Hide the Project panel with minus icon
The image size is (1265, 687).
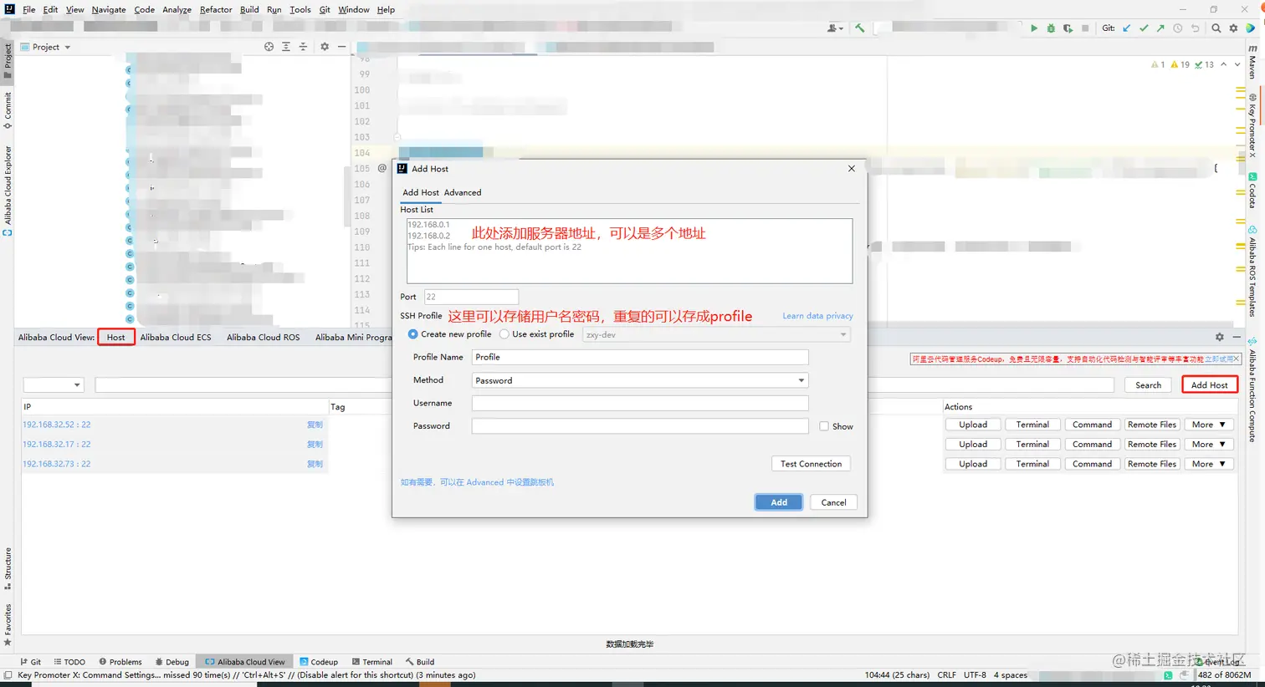point(341,47)
